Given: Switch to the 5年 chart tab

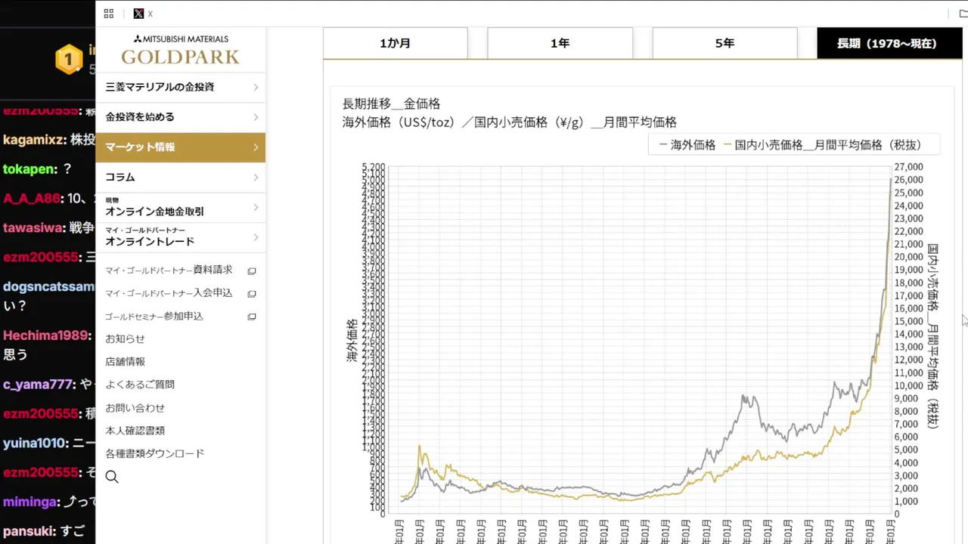Looking at the screenshot, I should click(x=724, y=43).
